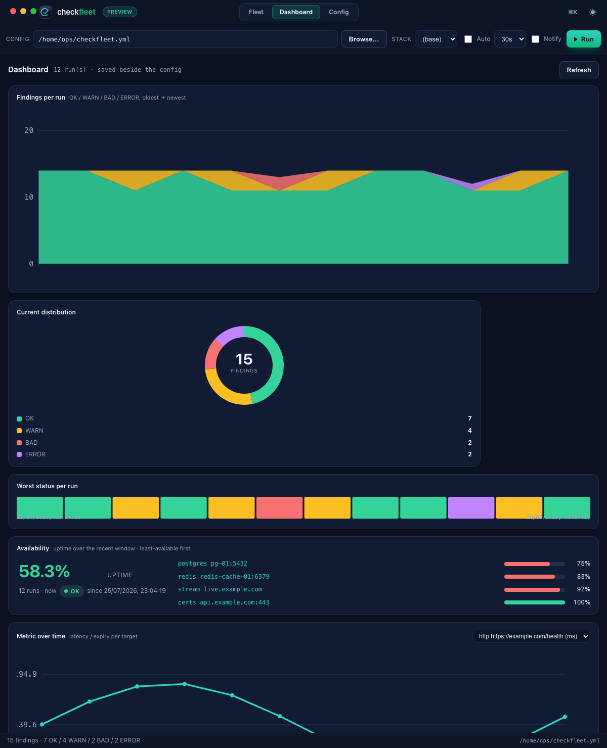Toggle the light/dark theme sun icon
Image resolution: width=607 pixels, height=748 pixels.
tap(593, 12)
